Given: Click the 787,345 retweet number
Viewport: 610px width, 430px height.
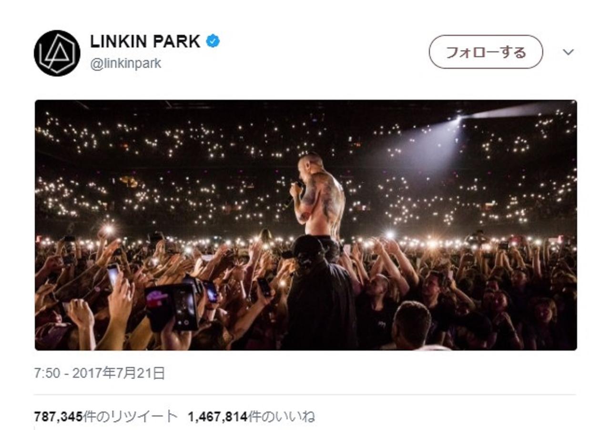Looking at the screenshot, I should tap(58, 417).
